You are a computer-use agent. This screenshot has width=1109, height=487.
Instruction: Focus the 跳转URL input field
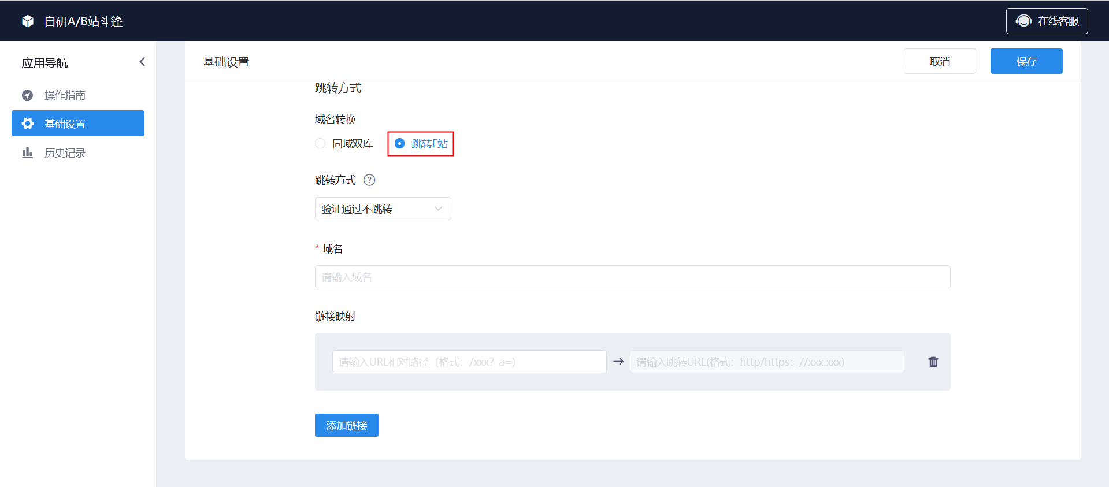[767, 362]
